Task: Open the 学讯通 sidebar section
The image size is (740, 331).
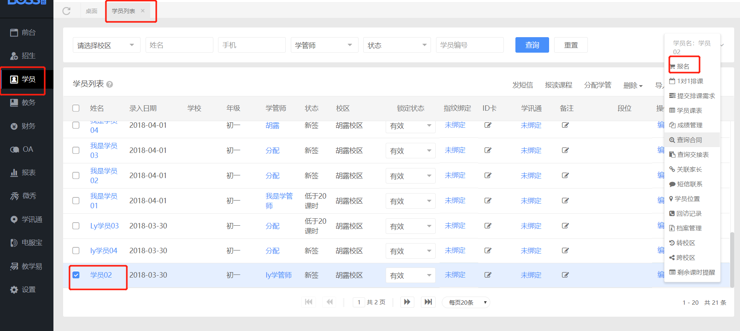Action: click(x=26, y=220)
